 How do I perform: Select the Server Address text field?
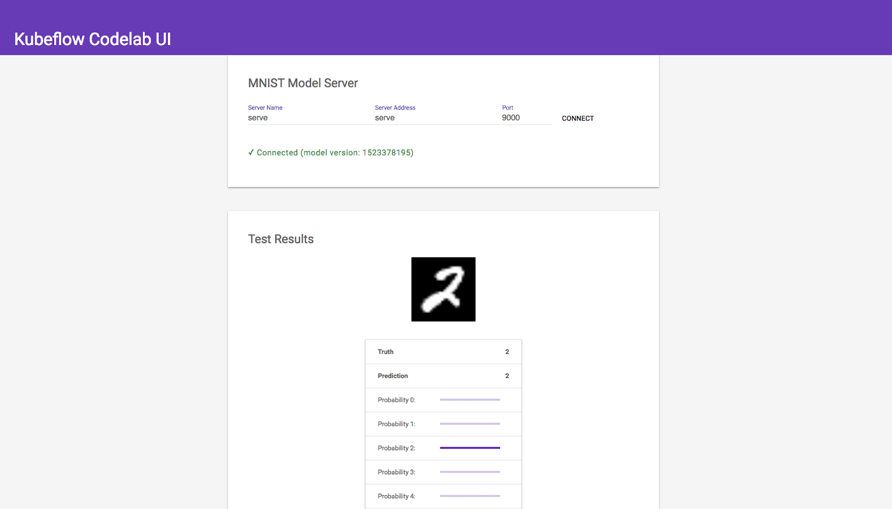pyautogui.click(x=437, y=118)
